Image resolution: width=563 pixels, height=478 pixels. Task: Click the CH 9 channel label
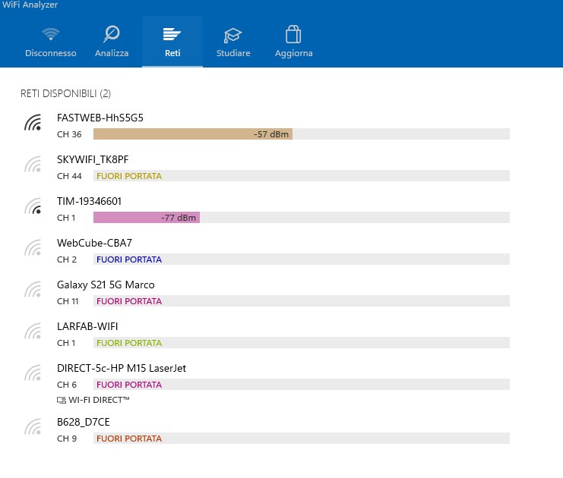[x=67, y=439]
